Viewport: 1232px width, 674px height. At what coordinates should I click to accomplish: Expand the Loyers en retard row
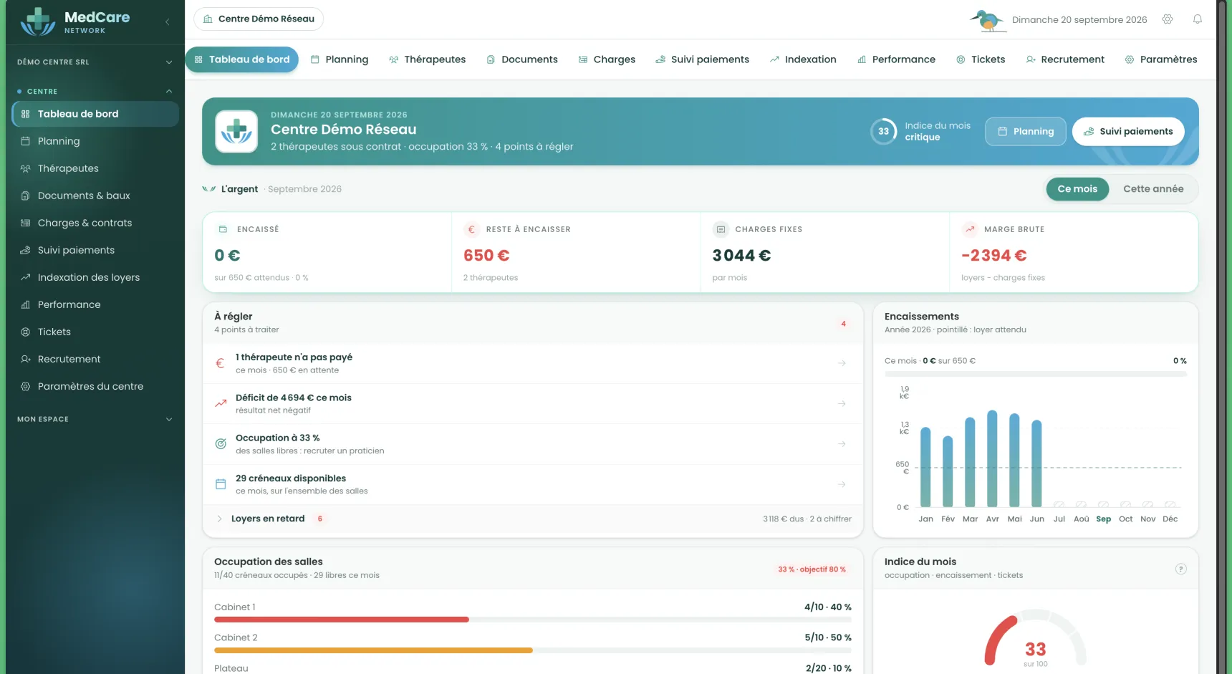(x=533, y=519)
